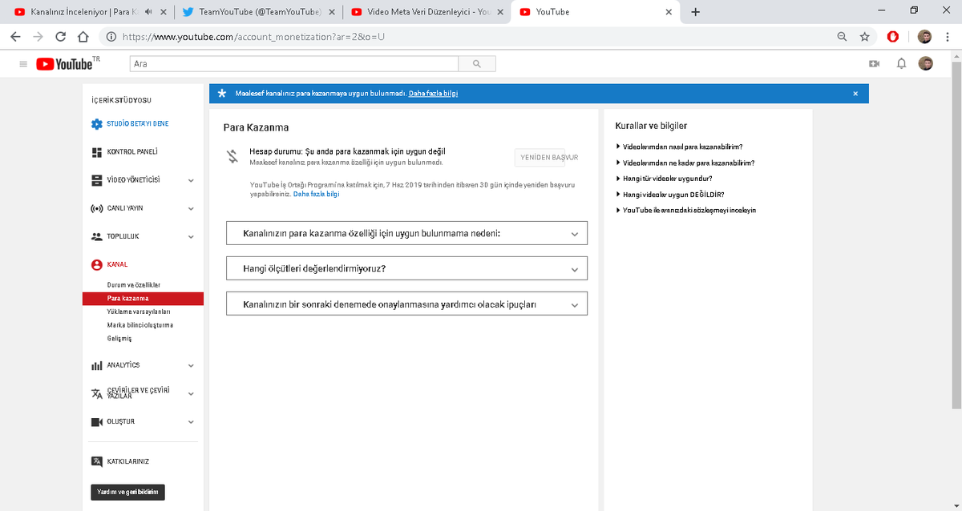The image size is (962, 511).
Task: Click the translations icon beside Çeviriler
Action: (x=97, y=393)
